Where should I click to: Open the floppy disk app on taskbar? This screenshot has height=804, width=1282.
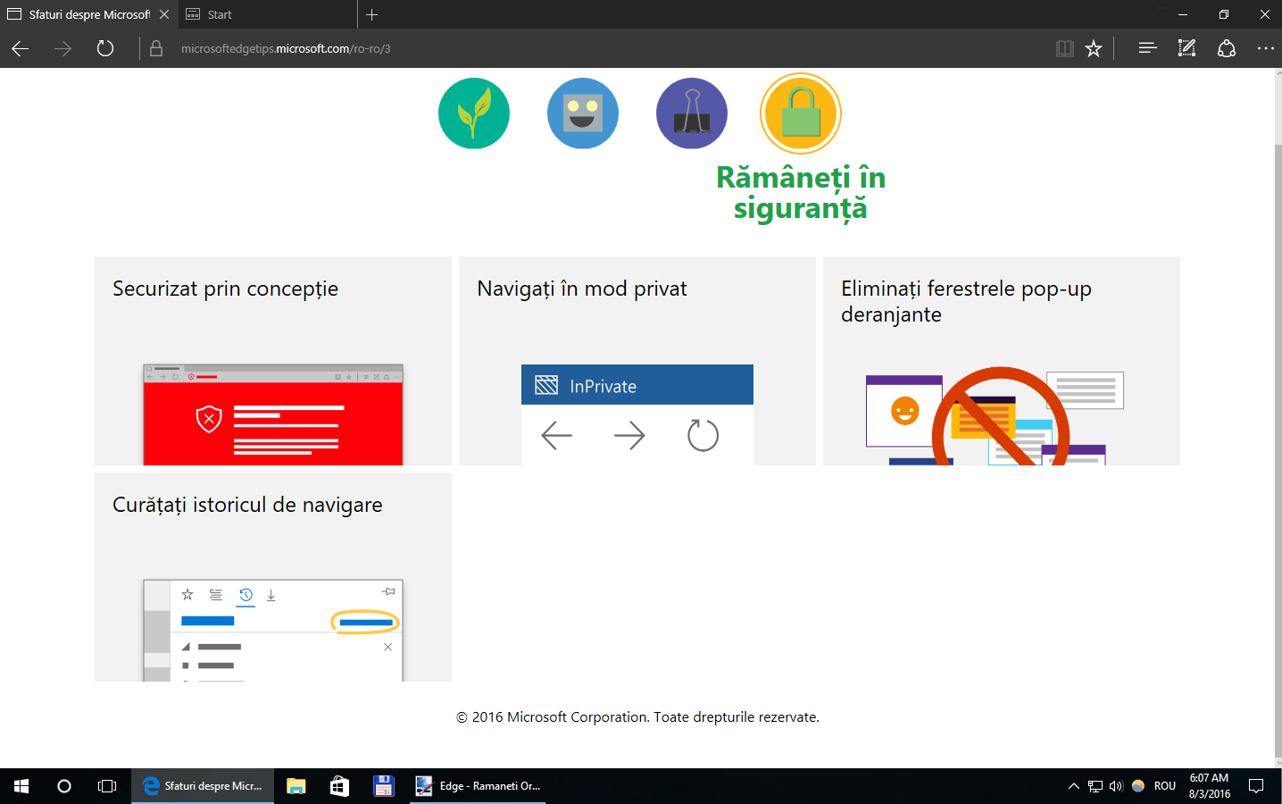pyautogui.click(x=383, y=786)
